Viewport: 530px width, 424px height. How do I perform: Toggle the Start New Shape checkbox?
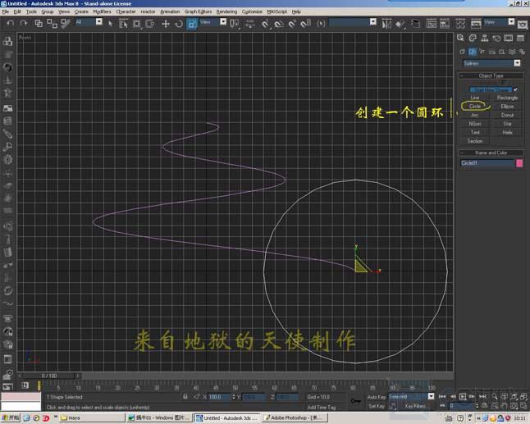514,89
